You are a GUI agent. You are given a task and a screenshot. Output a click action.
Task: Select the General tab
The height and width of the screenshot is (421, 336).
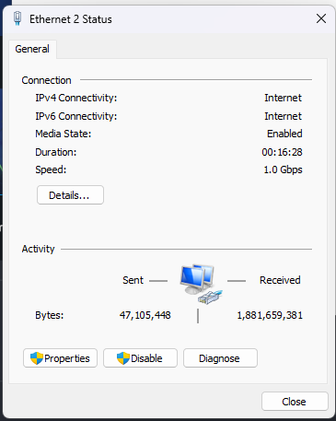coord(32,49)
